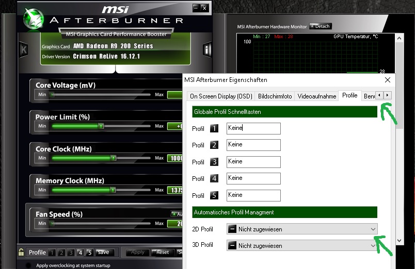Load profile slot 4 in Afterburner bar
This screenshot has height=269, width=415.
tap(80, 253)
